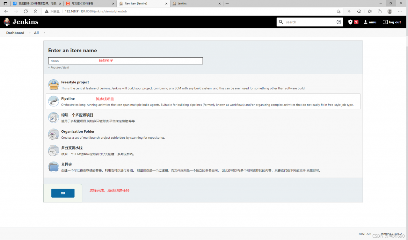
Task: Select the 构建一个多配置项目 icon
Action: (x=54, y=118)
